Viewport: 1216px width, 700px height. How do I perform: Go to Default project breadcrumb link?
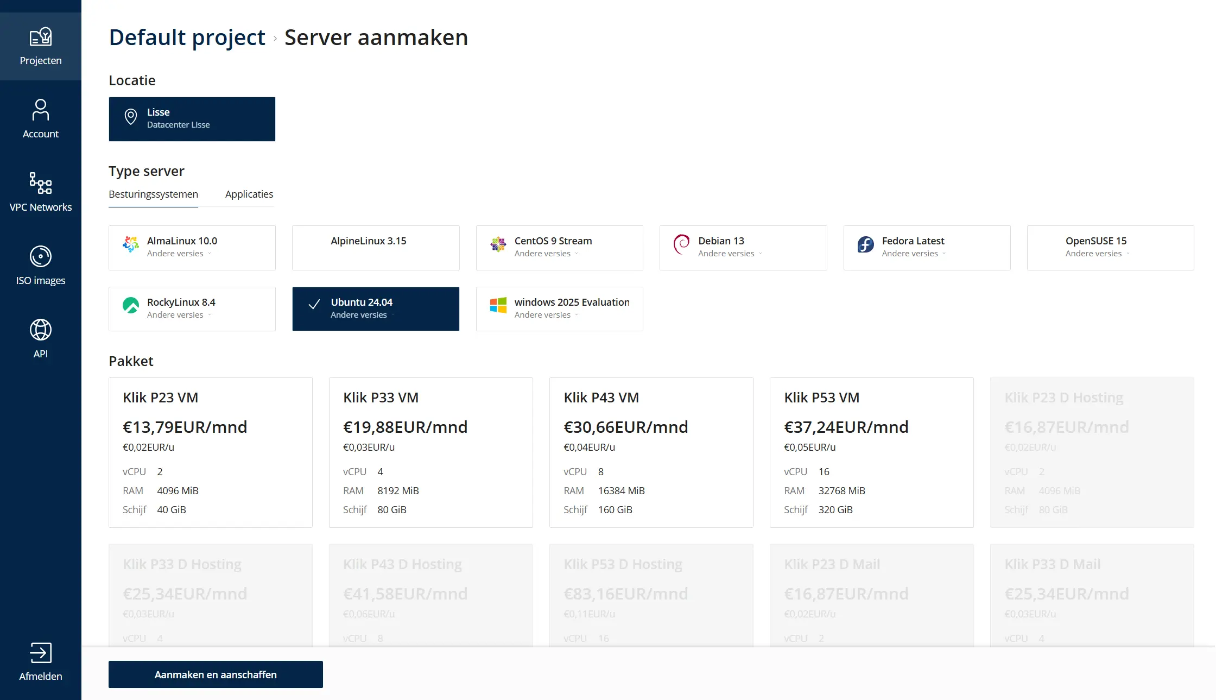pos(187,37)
